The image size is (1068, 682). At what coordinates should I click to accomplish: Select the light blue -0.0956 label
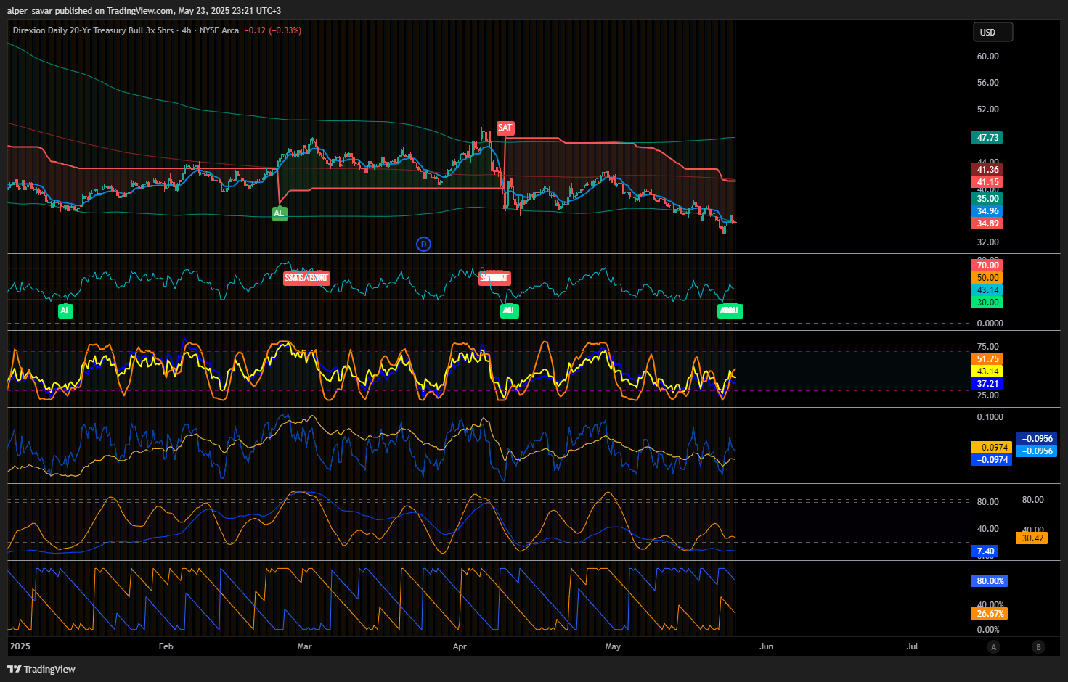coord(1037,451)
